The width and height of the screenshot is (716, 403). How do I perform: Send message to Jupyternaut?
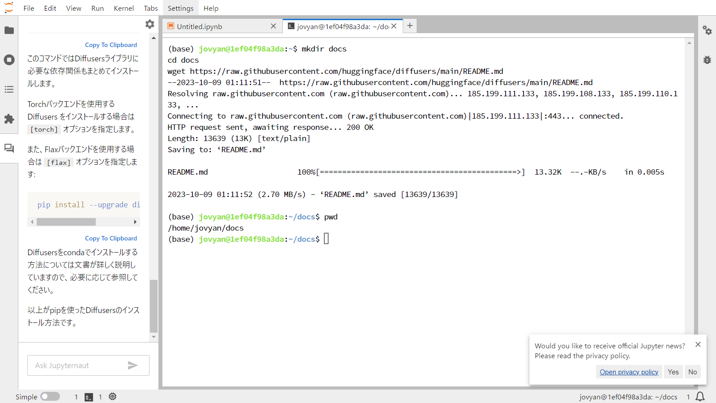click(132, 365)
